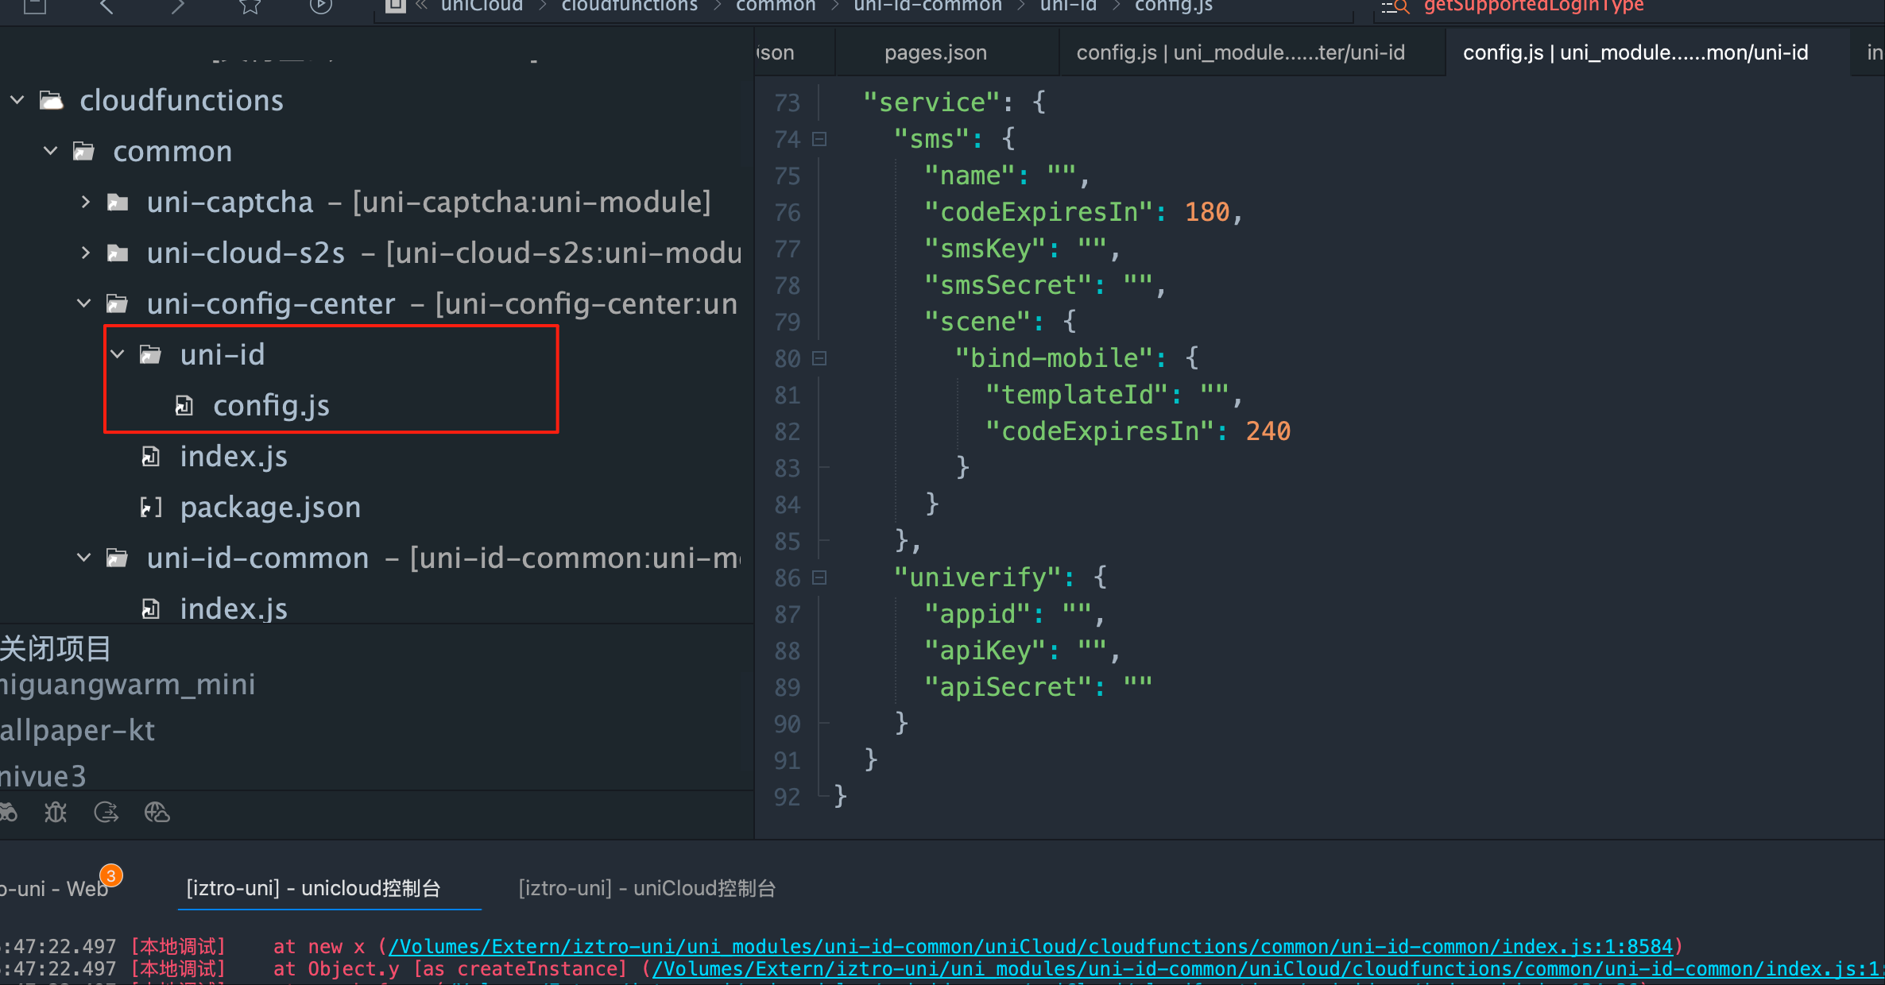This screenshot has height=985, width=1885.
Task: Open the package.json file
Action: [270, 508]
